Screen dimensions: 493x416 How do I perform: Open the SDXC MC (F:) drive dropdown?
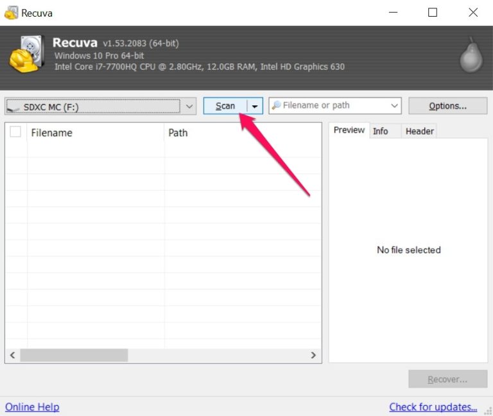click(x=189, y=107)
